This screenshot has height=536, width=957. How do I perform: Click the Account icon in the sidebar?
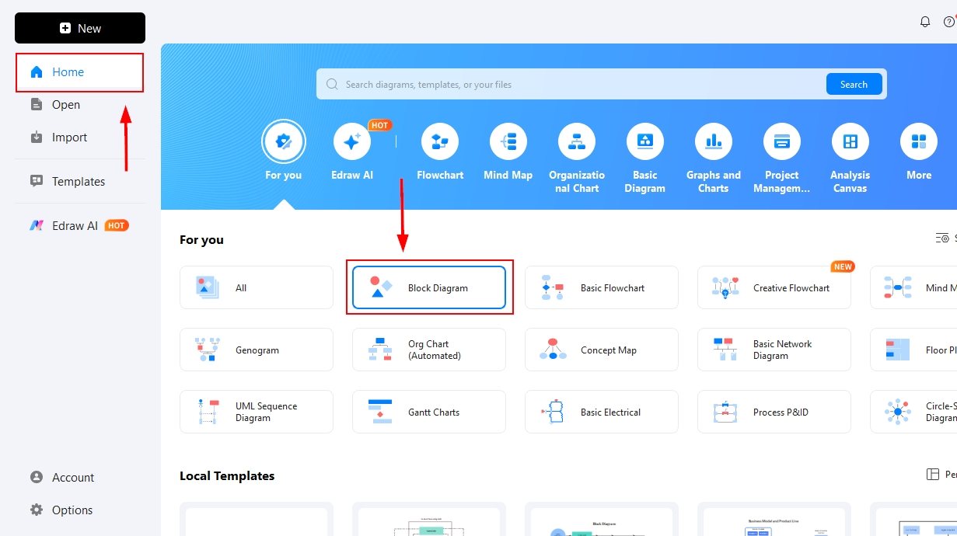tap(38, 477)
